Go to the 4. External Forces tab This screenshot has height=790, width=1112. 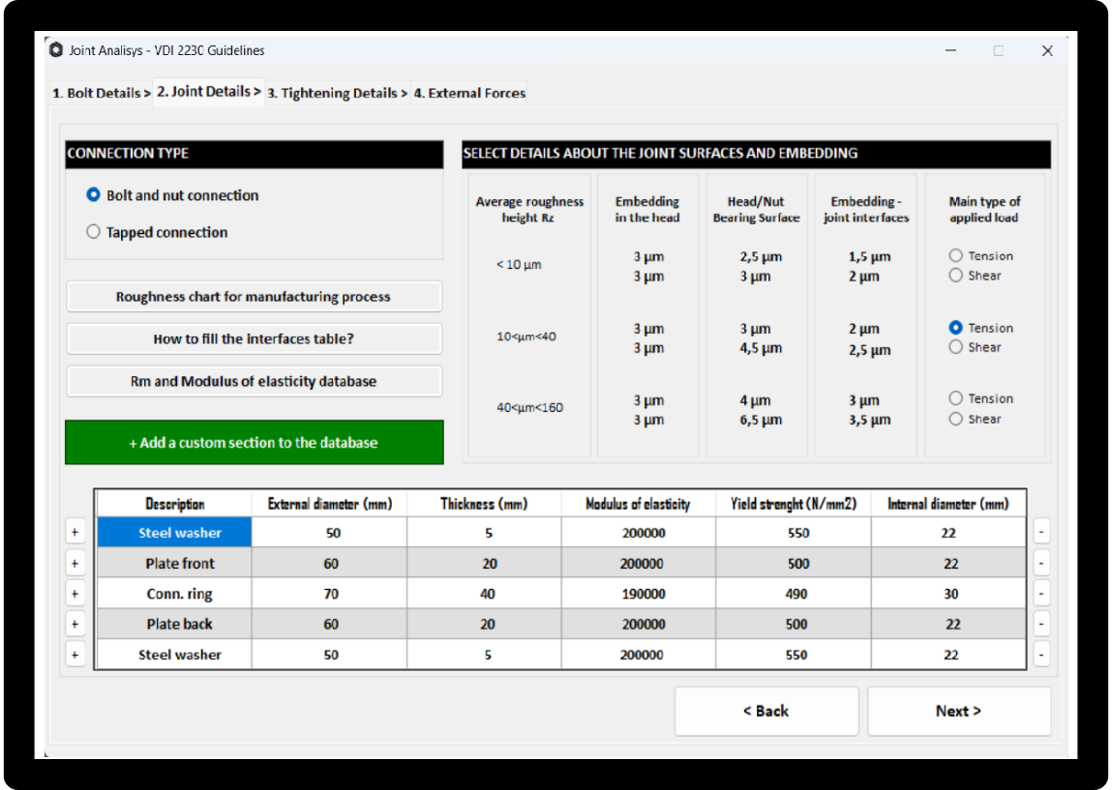[x=469, y=93]
